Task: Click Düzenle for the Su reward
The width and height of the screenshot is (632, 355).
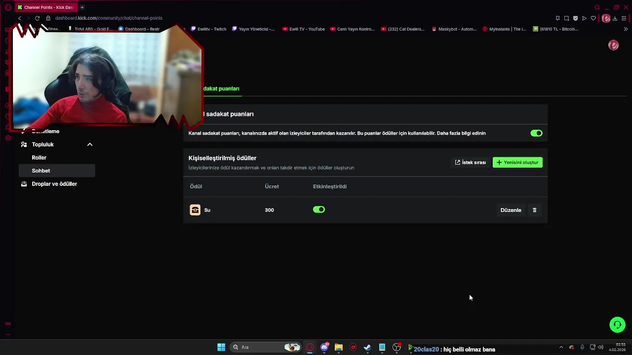Action: coord(511,210)
